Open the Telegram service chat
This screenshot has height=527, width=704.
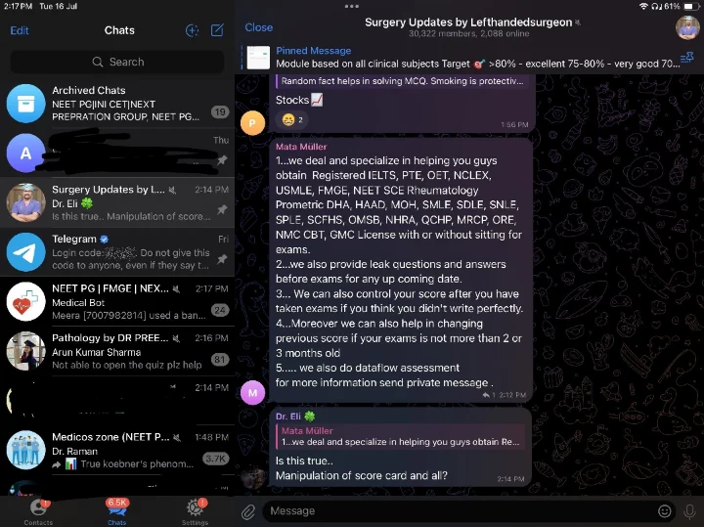[x=117, y=251]
